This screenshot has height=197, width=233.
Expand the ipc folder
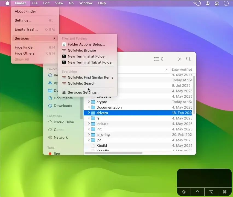click(x=89, y=140)
